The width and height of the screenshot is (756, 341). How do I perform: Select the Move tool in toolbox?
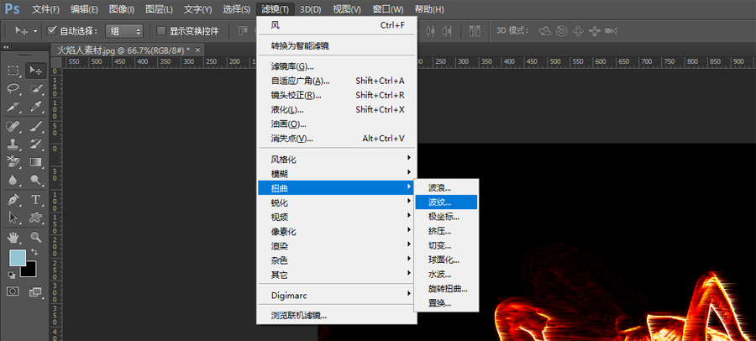click(35, 71)
